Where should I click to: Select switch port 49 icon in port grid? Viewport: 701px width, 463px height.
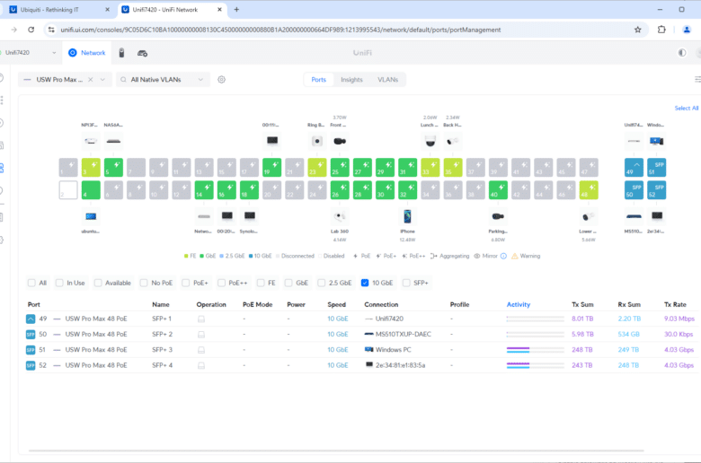pos(634,168)
